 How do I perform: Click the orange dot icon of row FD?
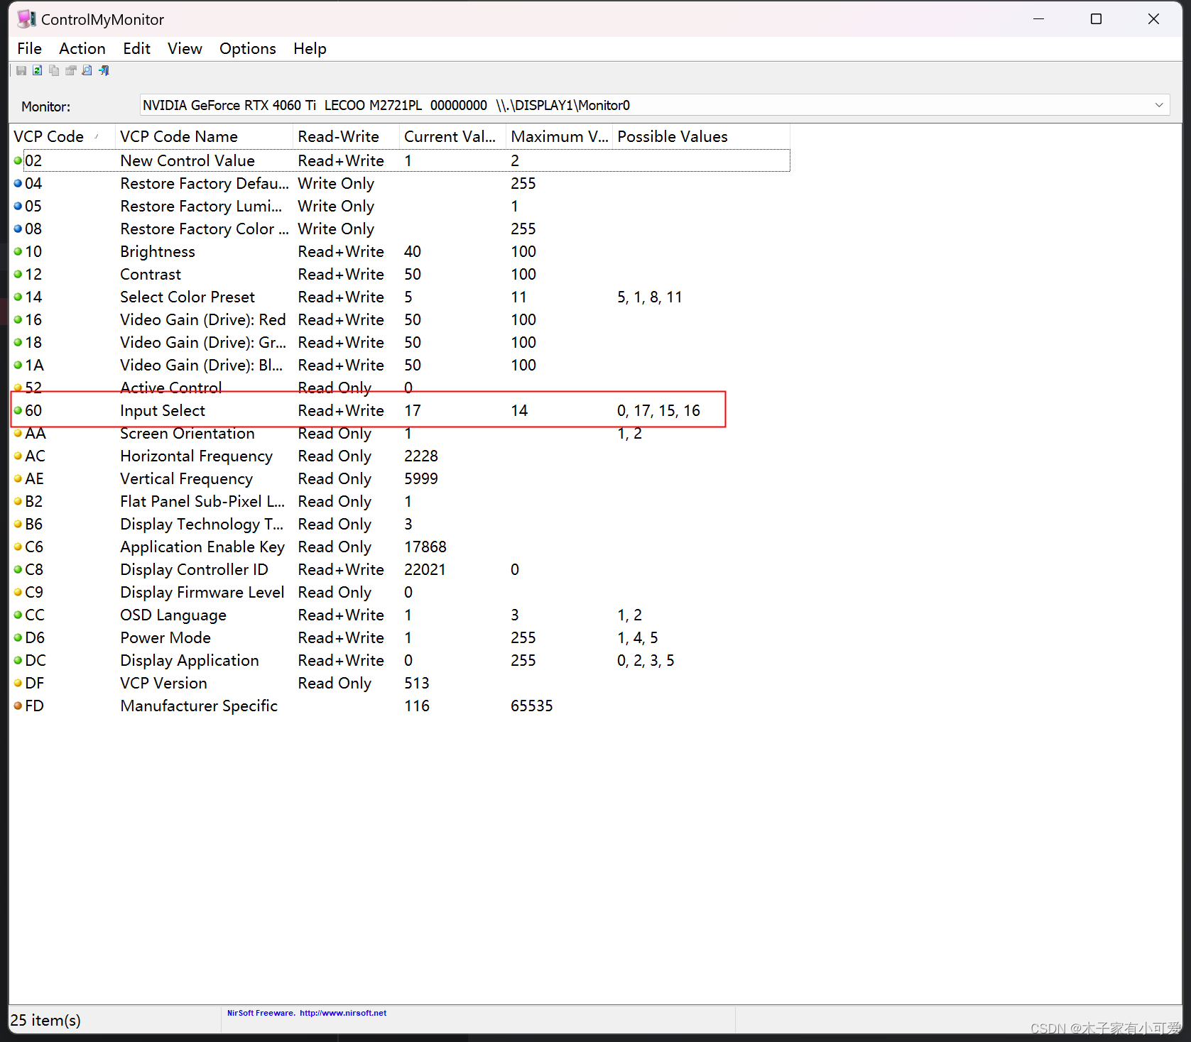tap(18, 706)
